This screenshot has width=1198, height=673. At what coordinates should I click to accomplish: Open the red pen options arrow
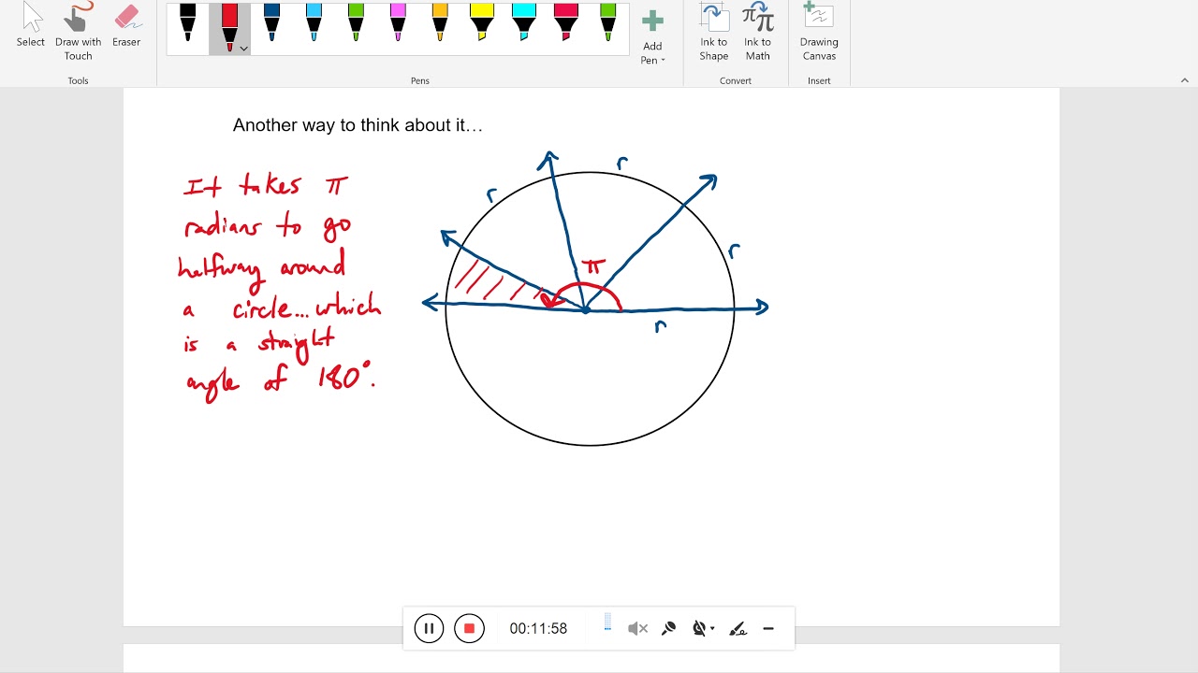(244, 49)
